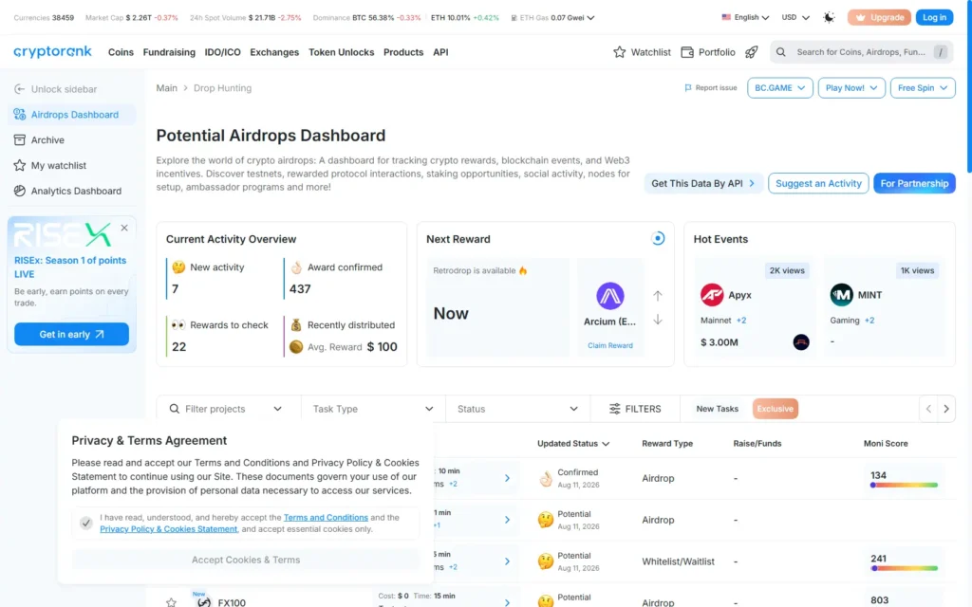Open the Terms and Conditions link
972x607 pixels.
(x=326, y=517)
